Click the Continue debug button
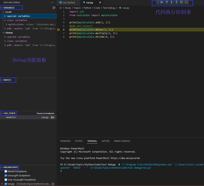 click(162, 2)
